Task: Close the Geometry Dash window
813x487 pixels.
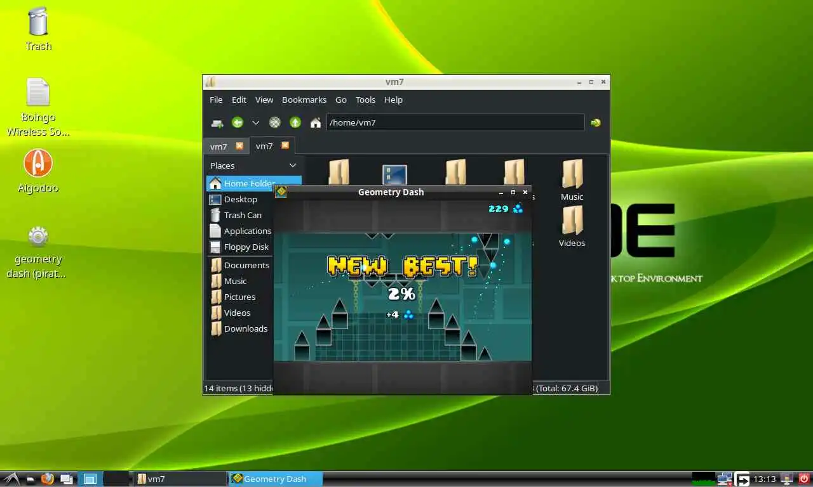Action: pos(525,192)
